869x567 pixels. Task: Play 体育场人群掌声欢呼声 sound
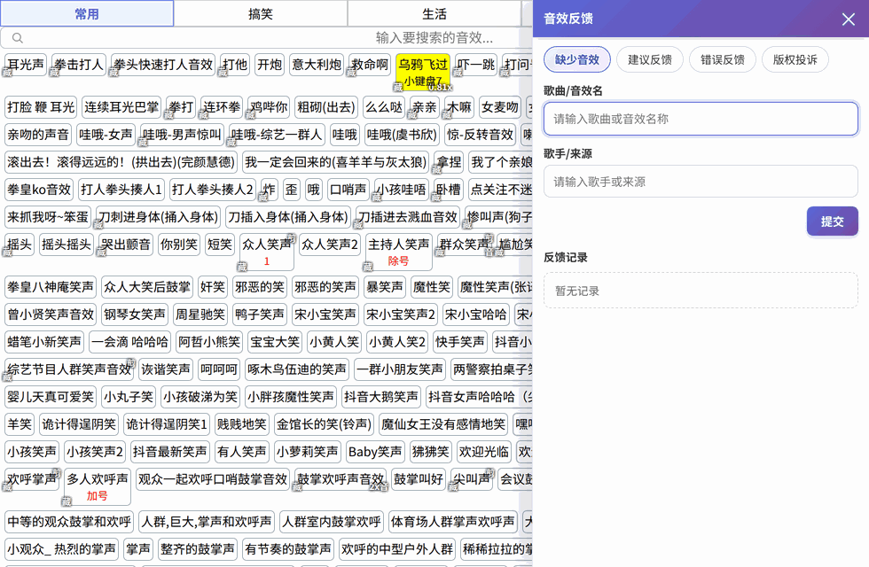[x=453, y=522]
